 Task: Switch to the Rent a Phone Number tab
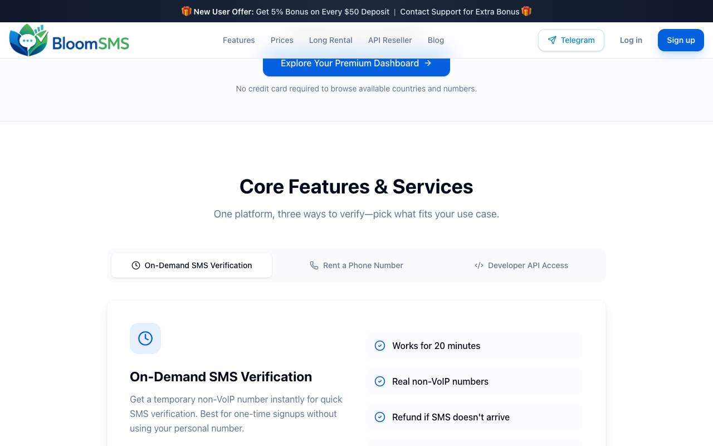[356, 265]
